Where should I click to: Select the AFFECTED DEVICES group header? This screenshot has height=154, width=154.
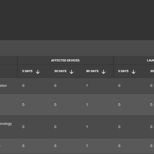click(65, 60)
